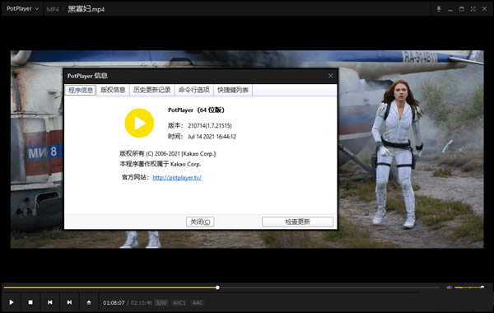Toggle fullscreen icon in title bar
The image size is (494, 313).
[x=473, y=9]
